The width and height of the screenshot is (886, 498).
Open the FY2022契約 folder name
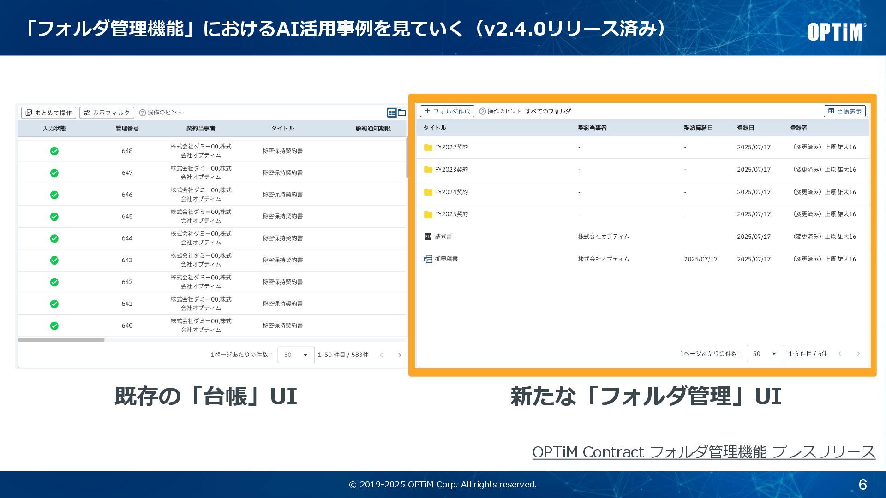451,148
